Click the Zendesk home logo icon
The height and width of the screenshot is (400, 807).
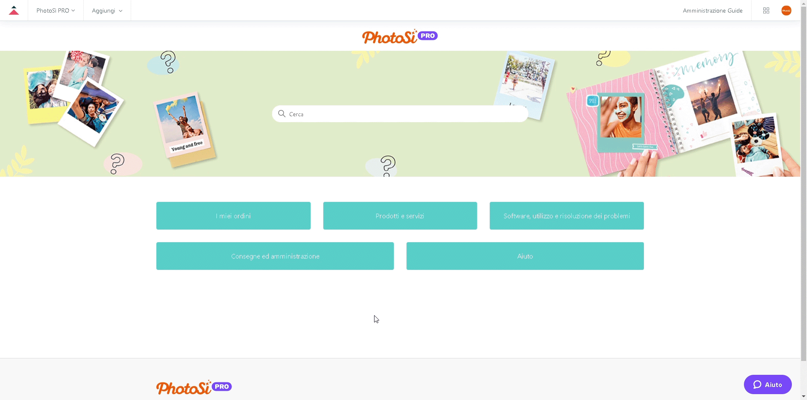[x=14, y=10]
